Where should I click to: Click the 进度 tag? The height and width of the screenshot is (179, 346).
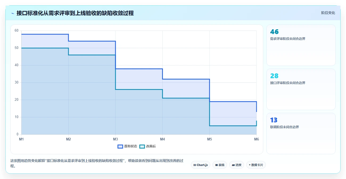[237, 165]
